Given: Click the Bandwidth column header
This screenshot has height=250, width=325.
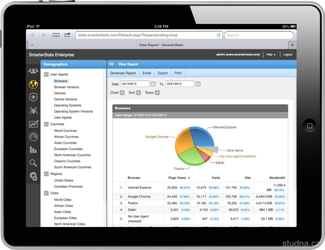Looking at the screenshot, I should [277, 178].
